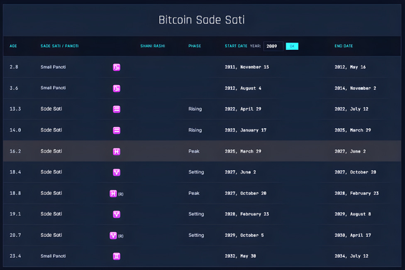
Task: Click the Capricorn sign icon in age 3.6 row
Action: 117,88
